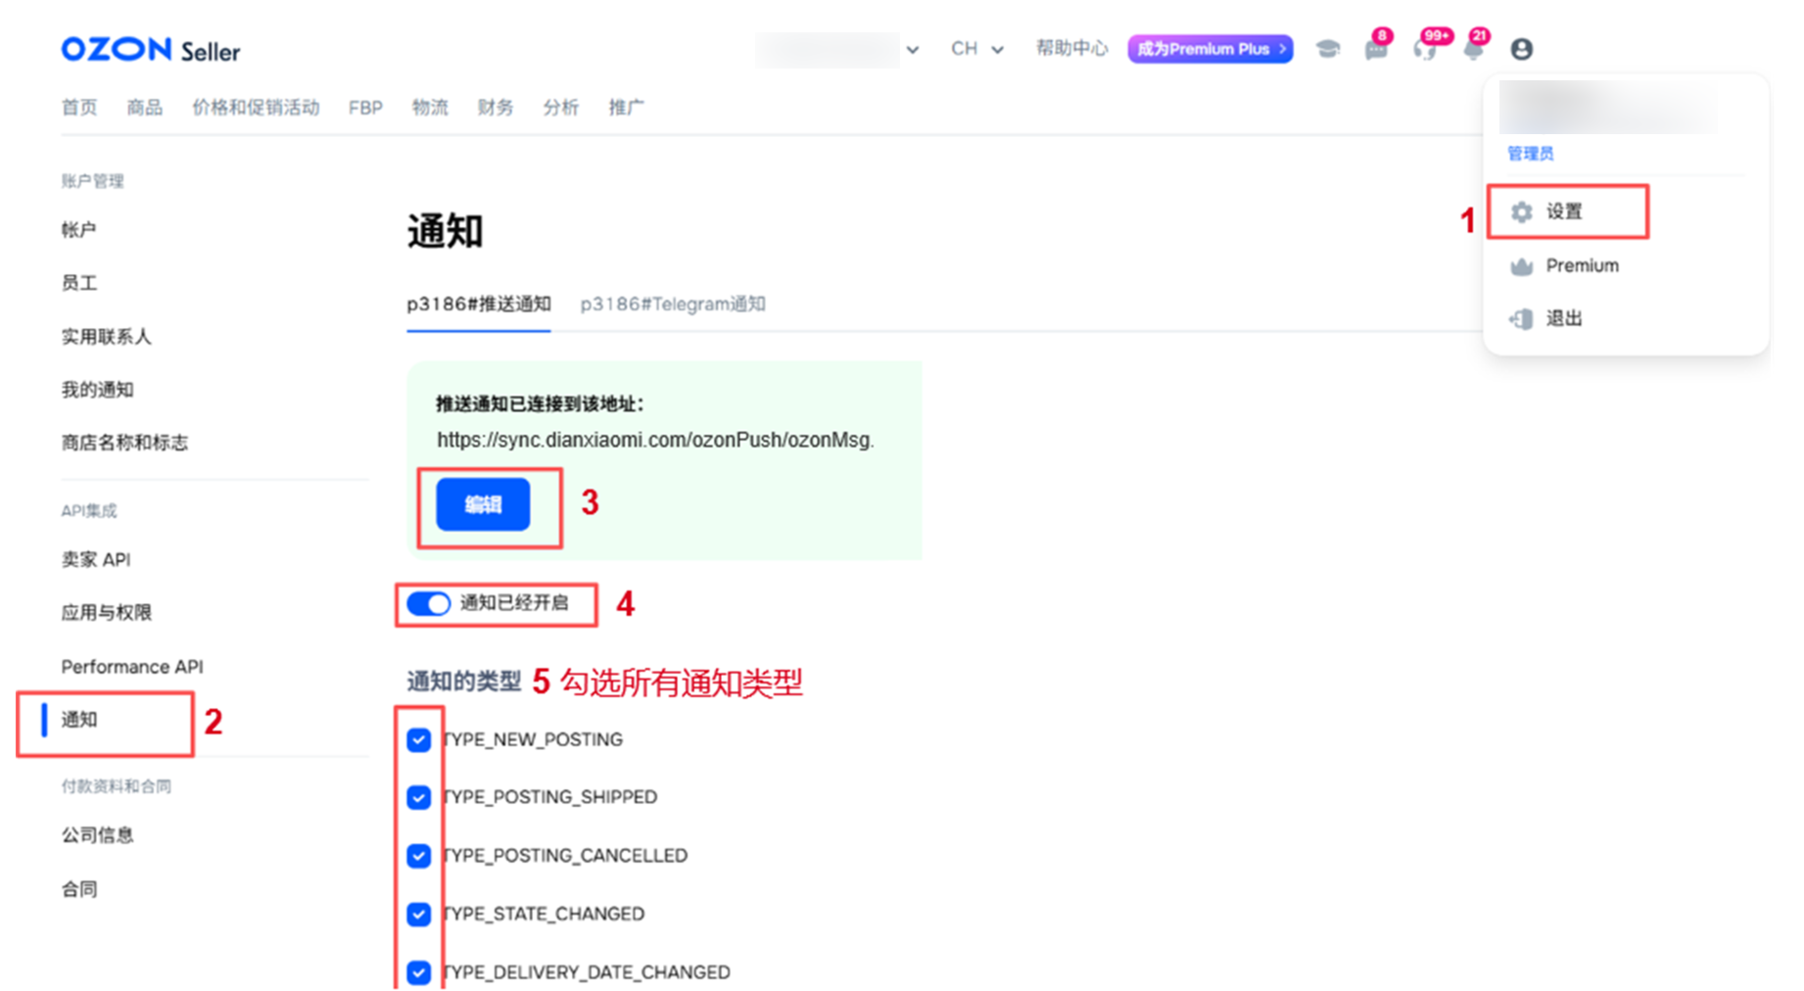Click the crown Premium icon

point(1521,266)
